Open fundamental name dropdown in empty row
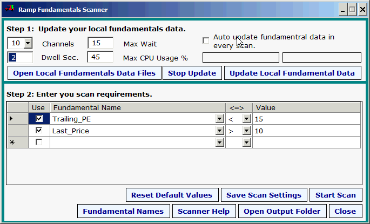The height and width of the screenshot is (224, 370). 219,142
